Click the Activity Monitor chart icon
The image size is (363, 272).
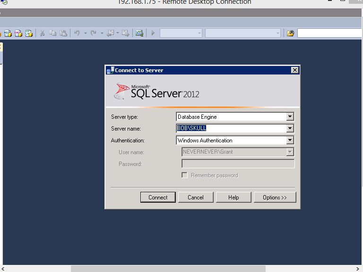coord(139,33)
